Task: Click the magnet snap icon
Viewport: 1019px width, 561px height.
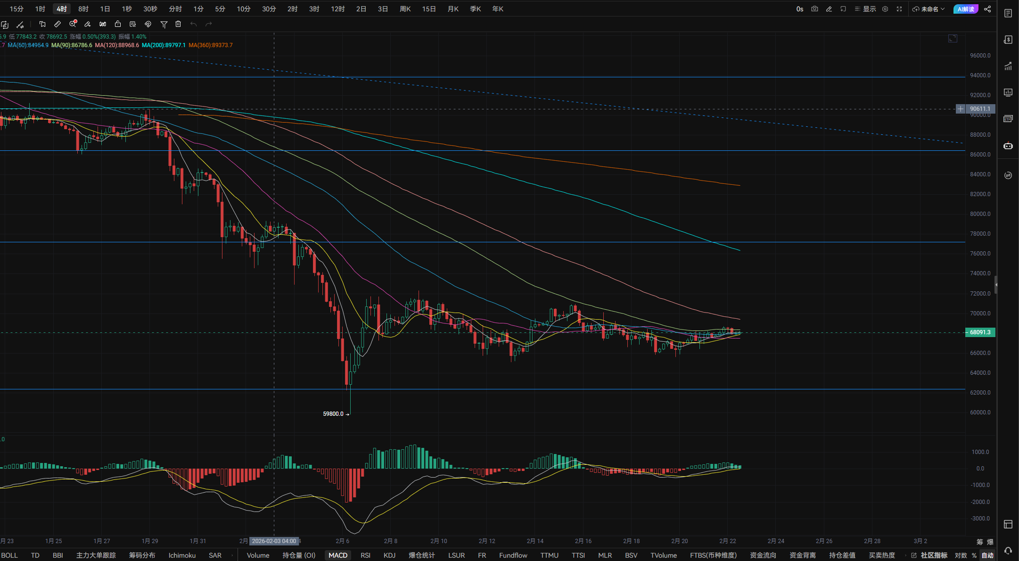Action: tap(148, 24)
